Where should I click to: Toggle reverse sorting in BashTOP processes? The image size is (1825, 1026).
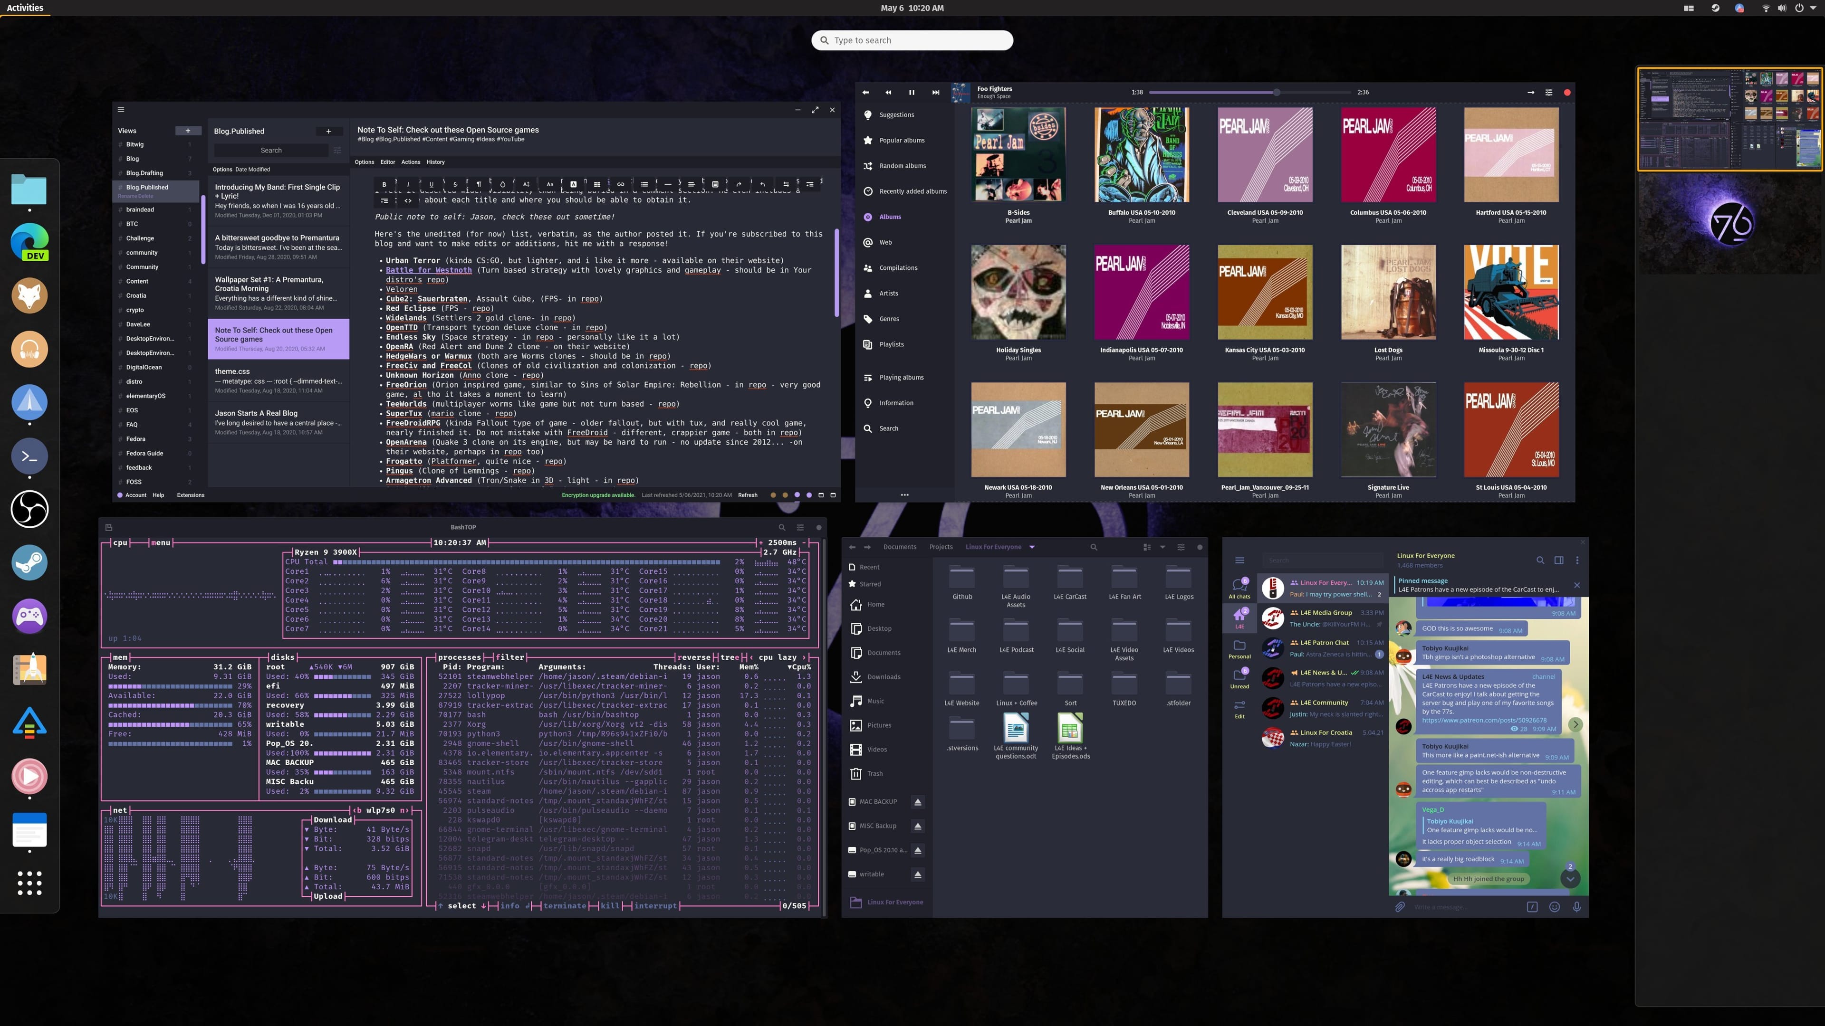pyautogui.click(x=693, y=657)
